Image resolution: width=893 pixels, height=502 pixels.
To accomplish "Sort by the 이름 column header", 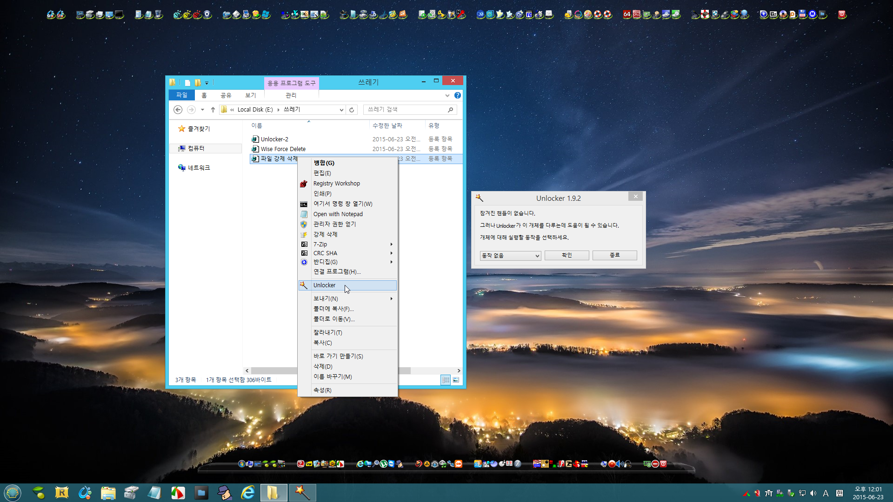I will [309, 126].
